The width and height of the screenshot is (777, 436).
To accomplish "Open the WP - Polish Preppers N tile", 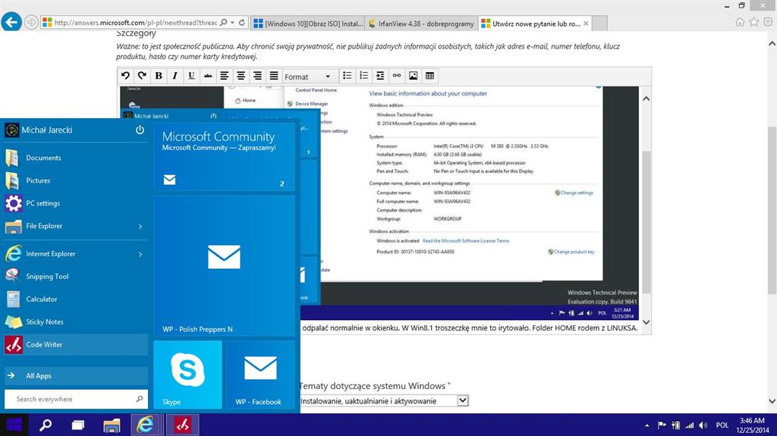I will 224,266.
